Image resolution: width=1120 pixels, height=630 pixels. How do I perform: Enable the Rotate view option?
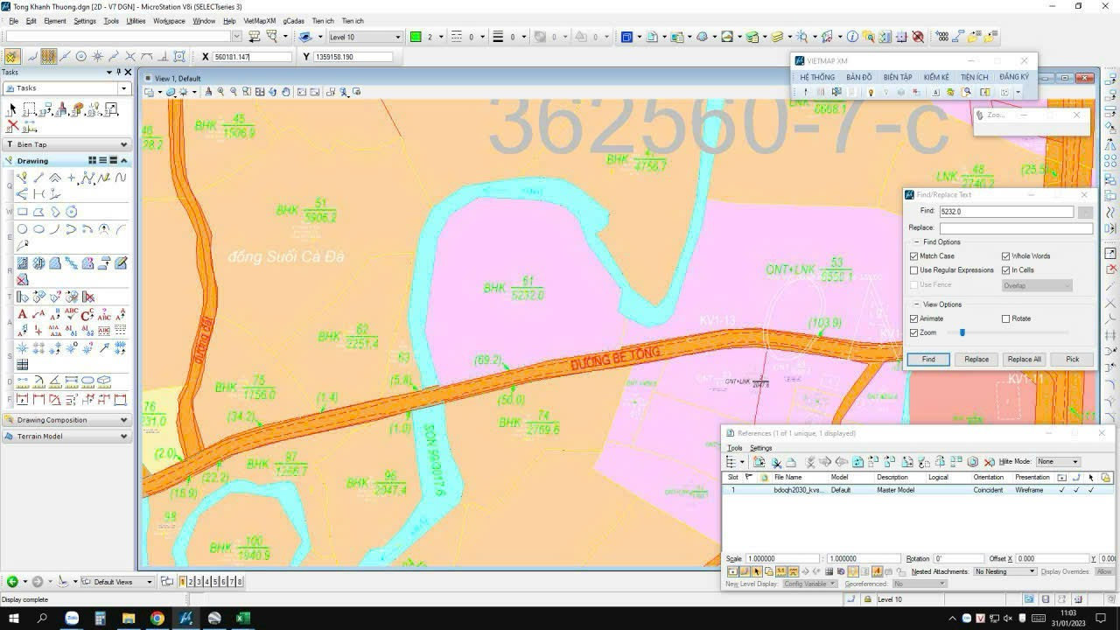click(x=1006, y=318)
